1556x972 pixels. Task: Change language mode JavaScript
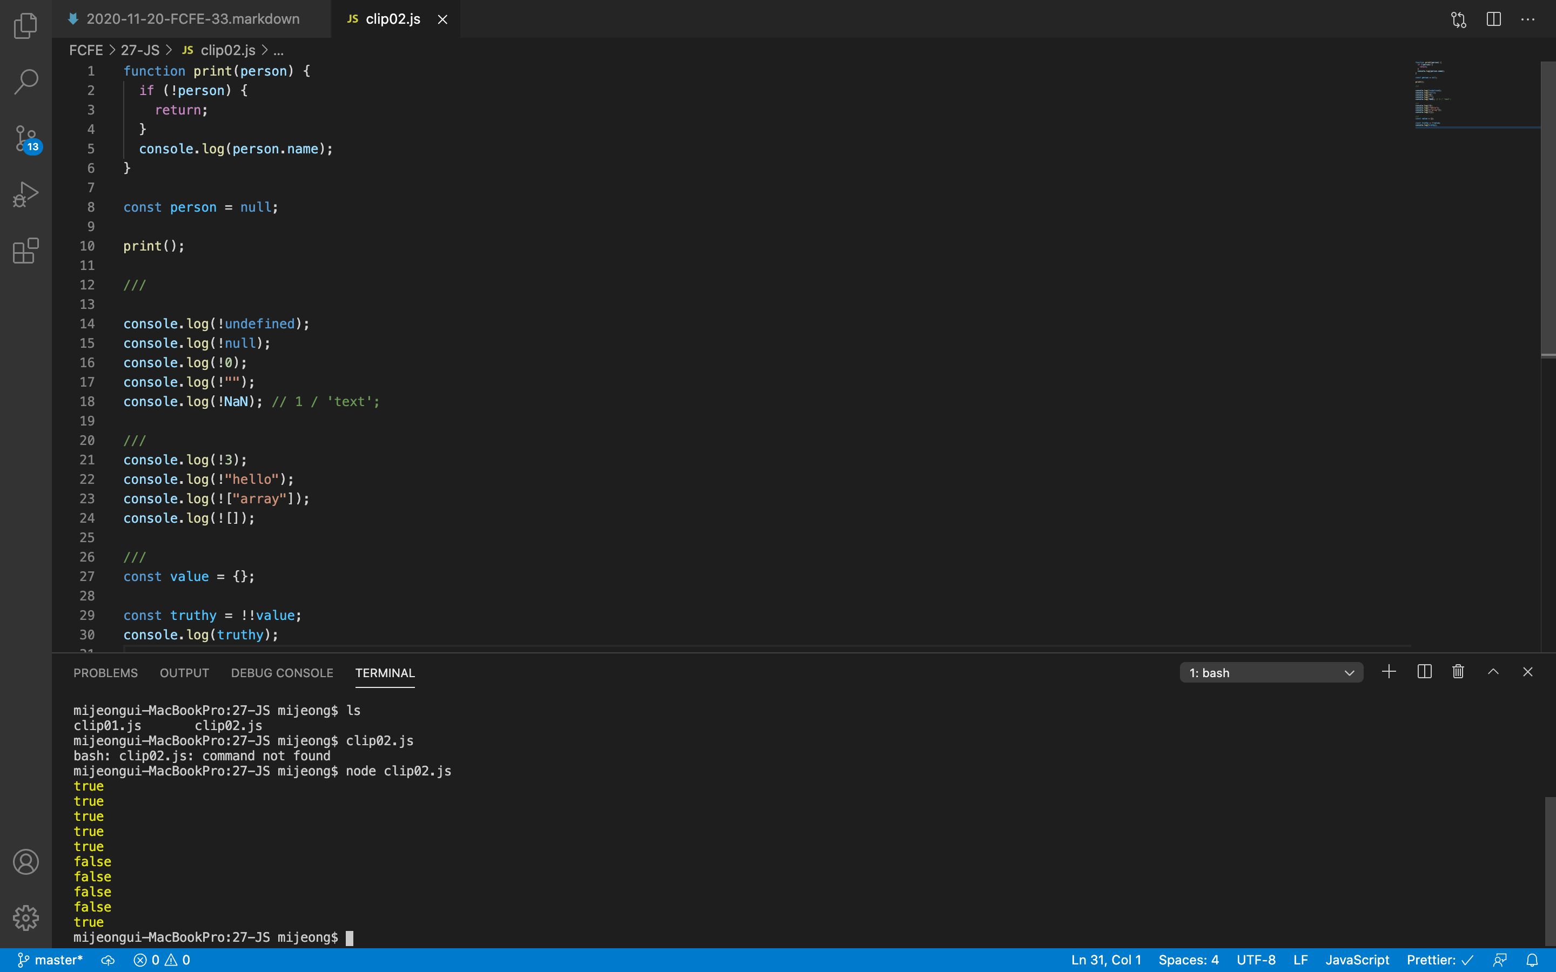click(x=1357, y=960)
